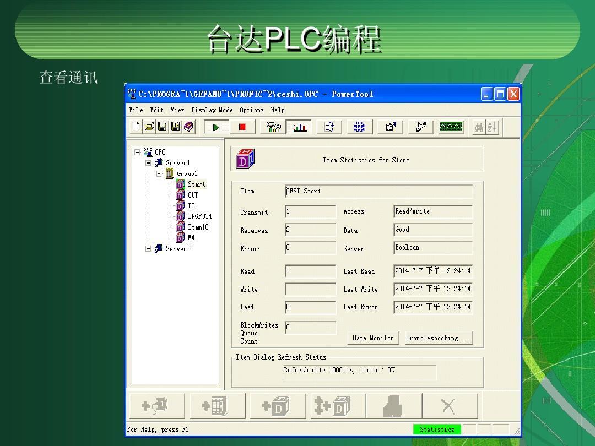Screen dimensions: 595x446
Task: Click the setup pointer toolbar icon
Action: (x=421, y=127)
